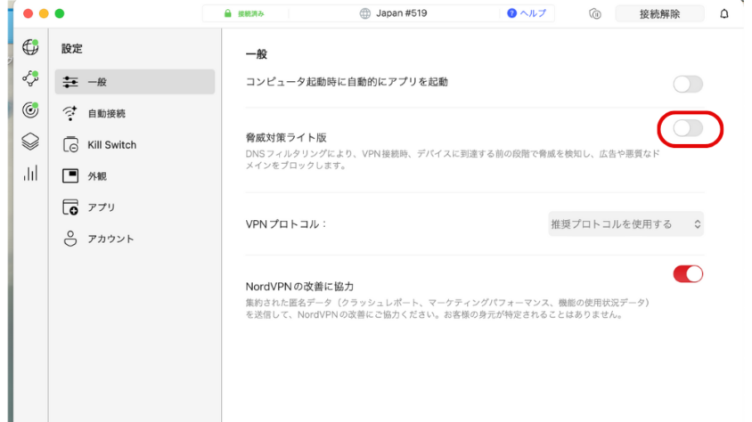
Task: Click the stacked layers icon in left rail
Action: pos(29,141)
